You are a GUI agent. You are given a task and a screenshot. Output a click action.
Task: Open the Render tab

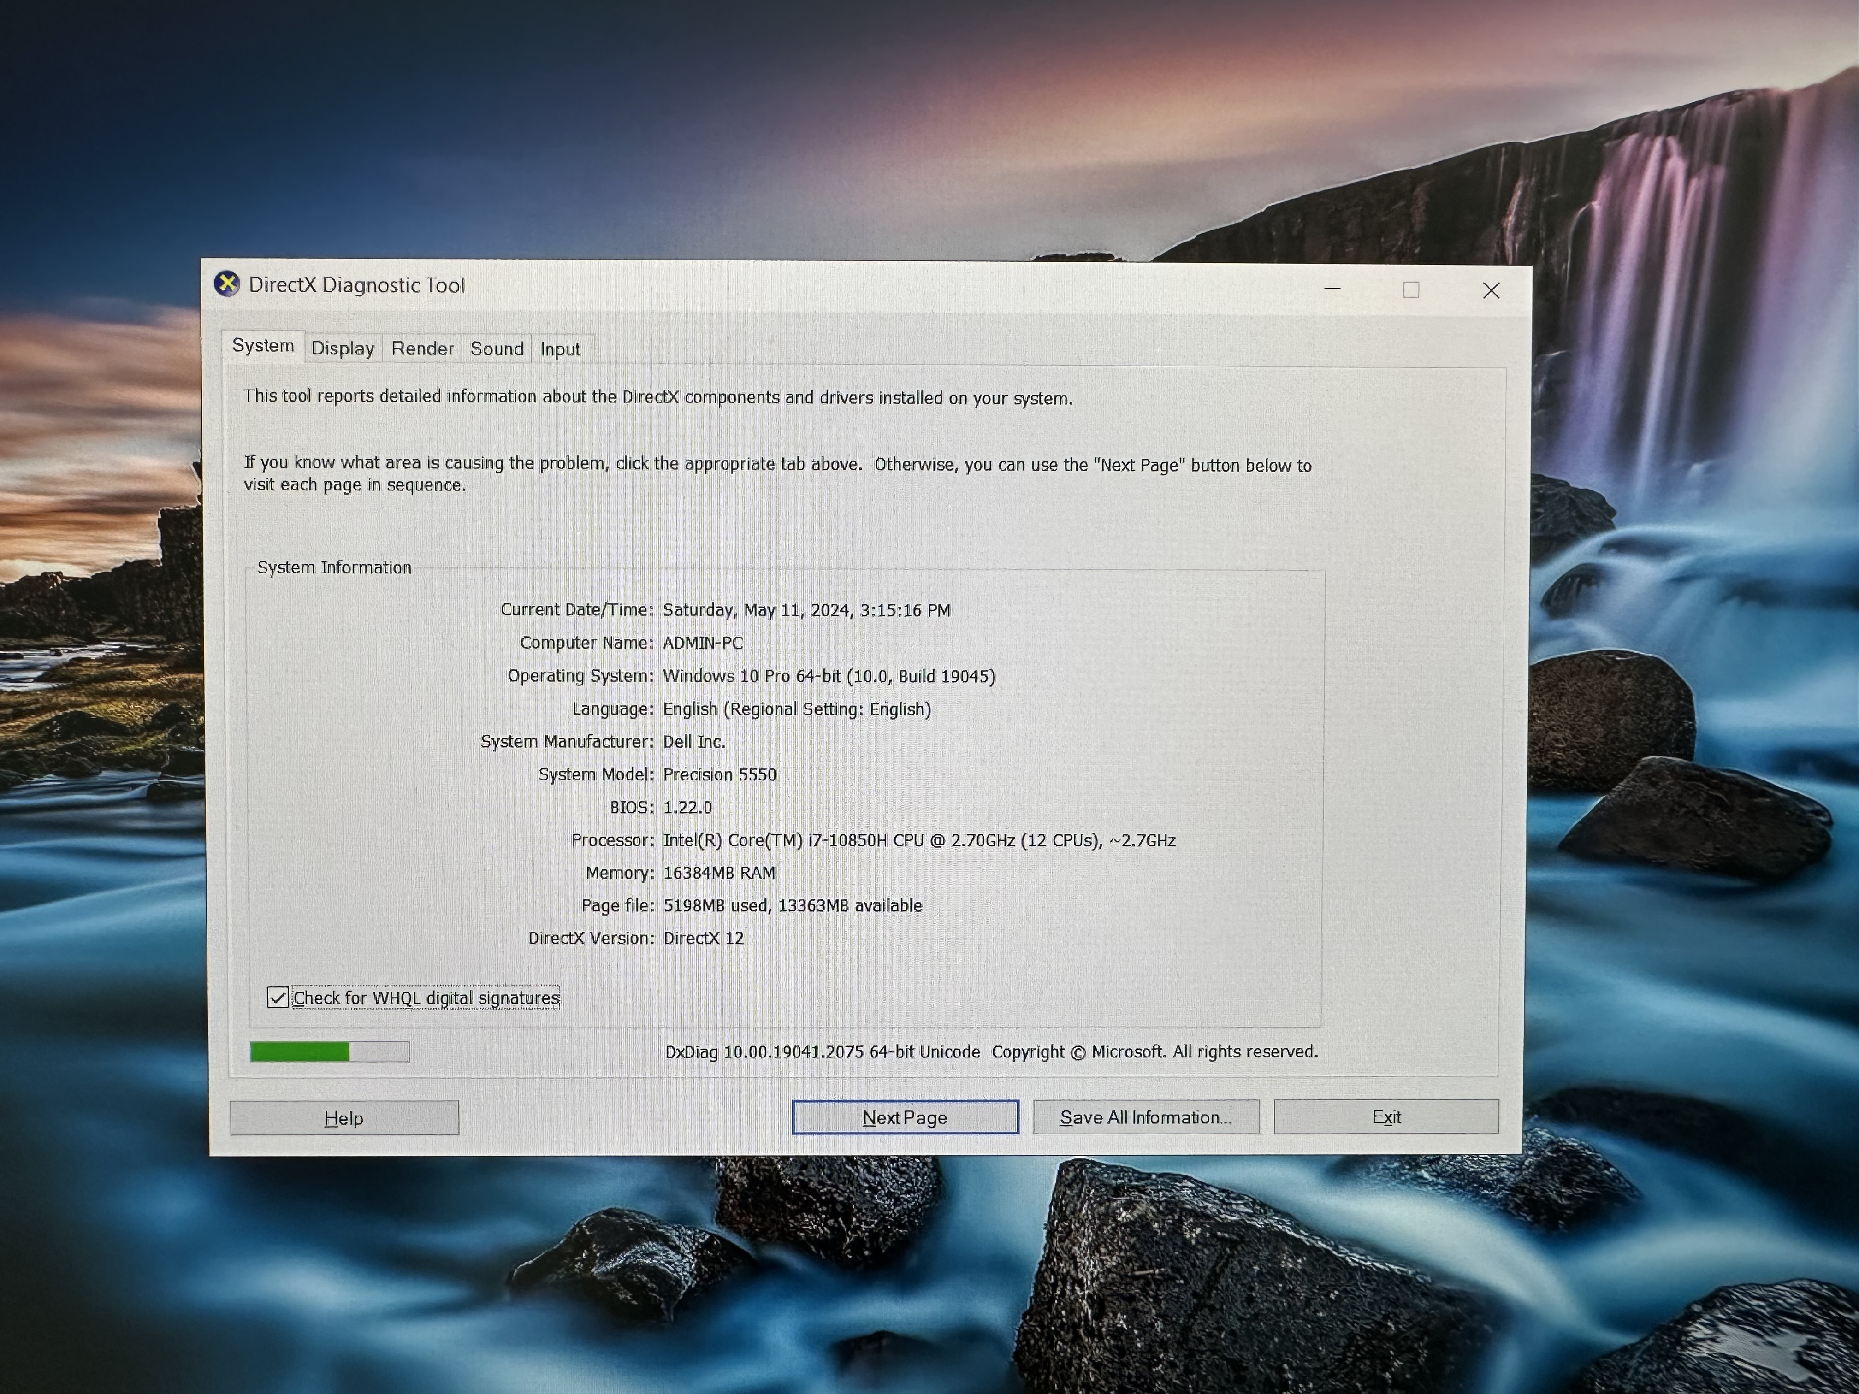coord(422,348)
